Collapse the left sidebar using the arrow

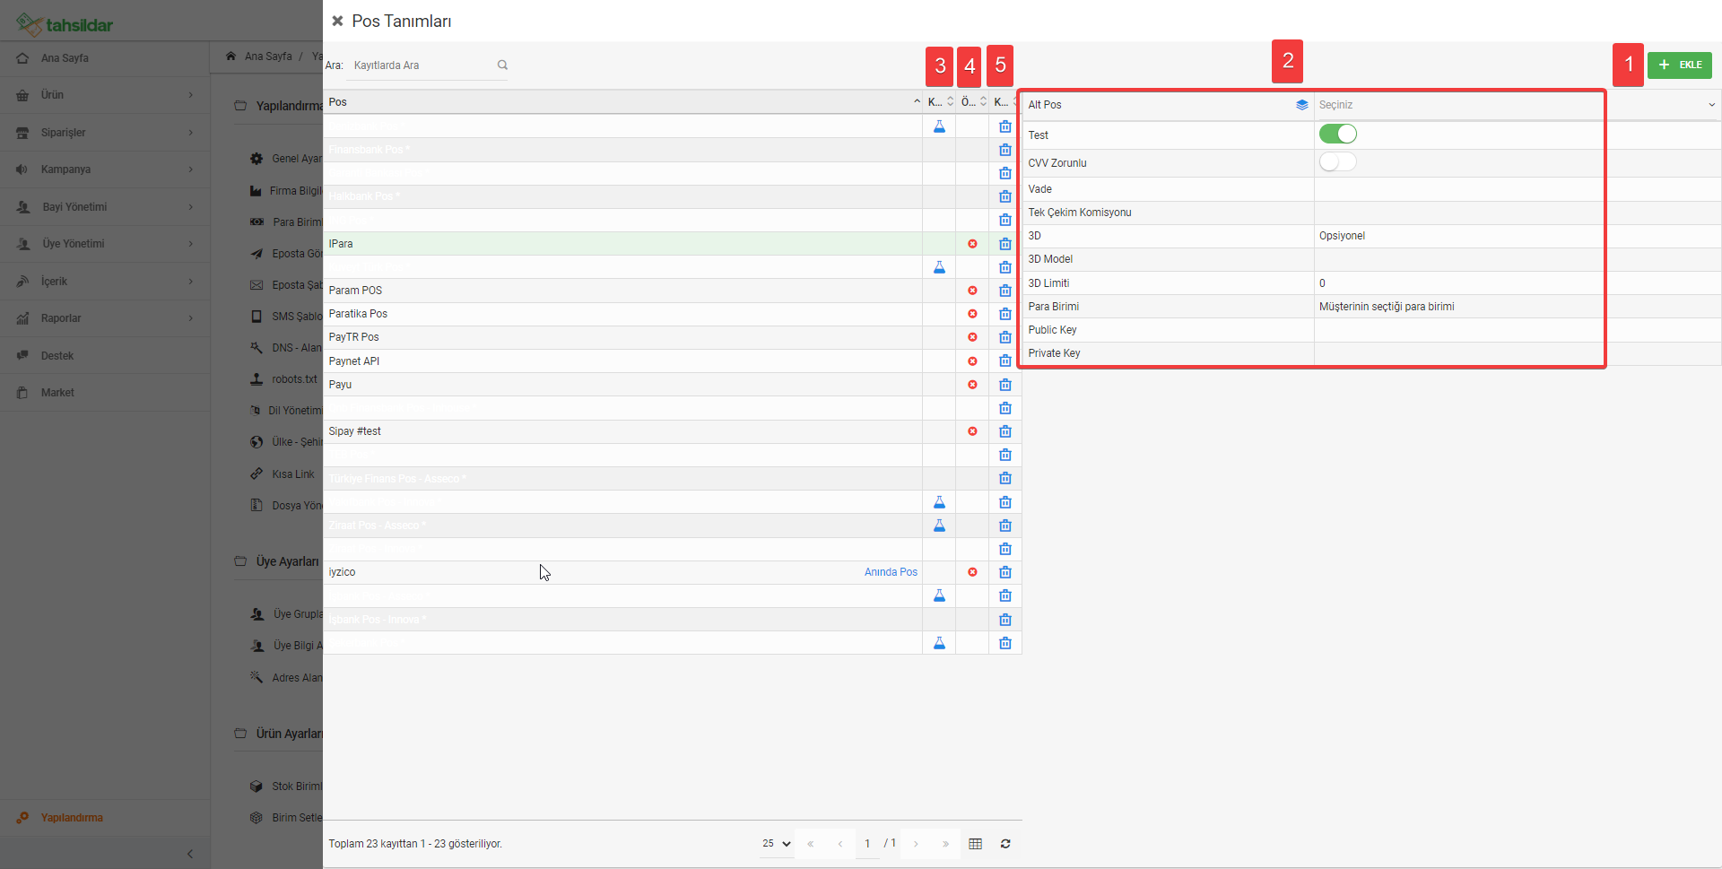pyautogui.click(x=190, y=854)
